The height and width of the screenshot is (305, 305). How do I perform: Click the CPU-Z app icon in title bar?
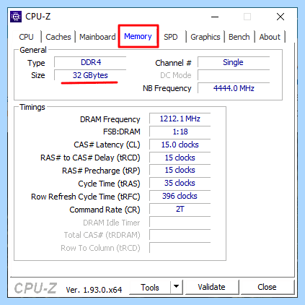[x=16, y=17]
